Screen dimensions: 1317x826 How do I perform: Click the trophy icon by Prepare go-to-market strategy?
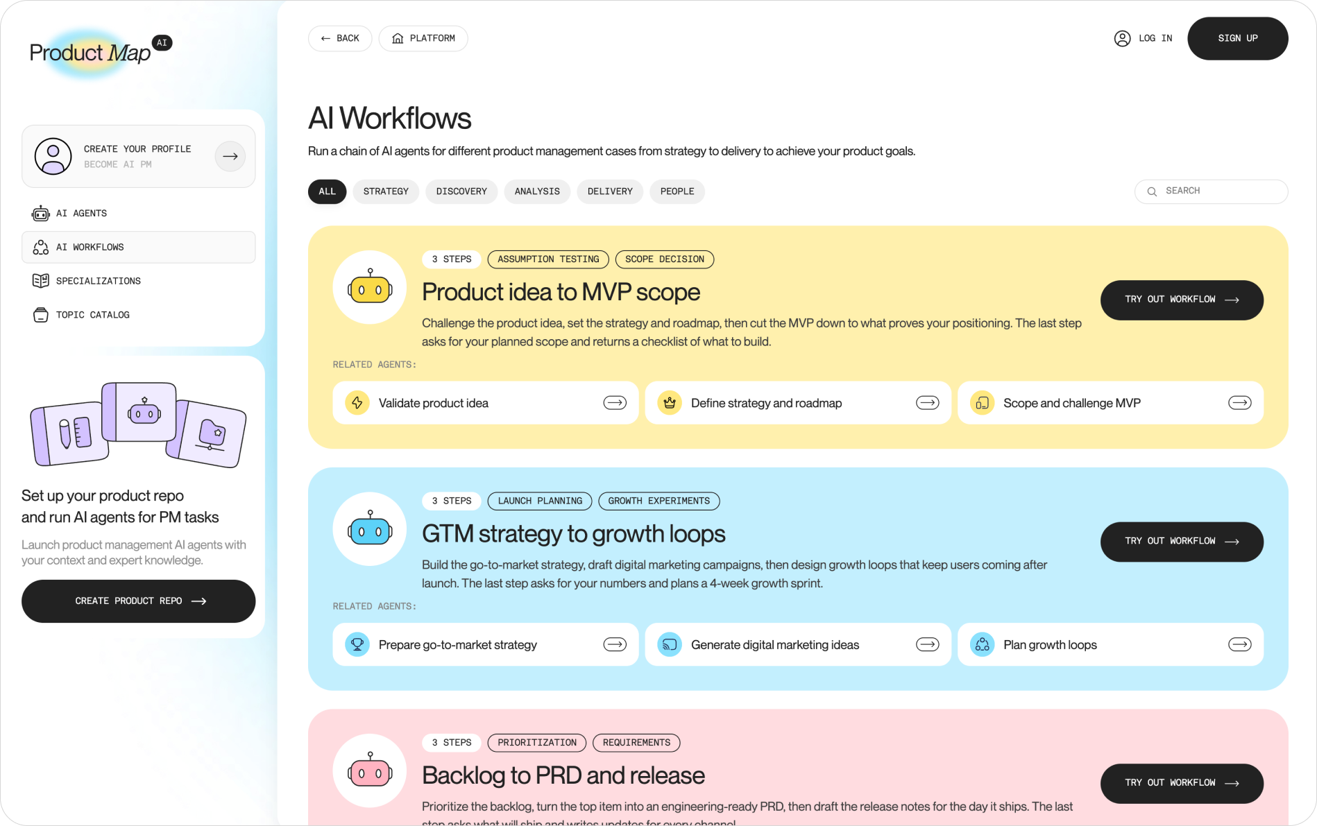[x=357, y=645]
